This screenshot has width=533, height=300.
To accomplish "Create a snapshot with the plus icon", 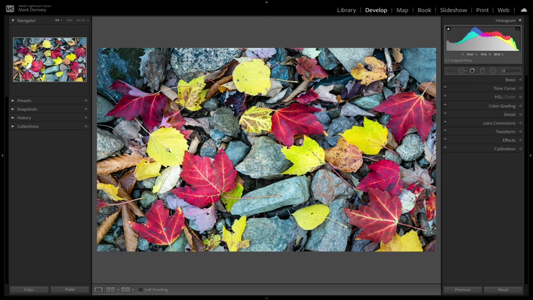I will pos(86,109).
